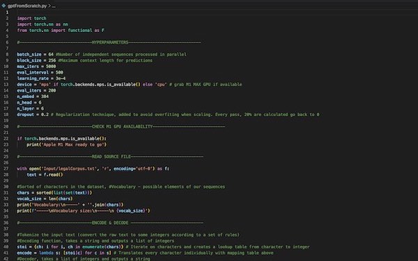Expand the breadcrumb ellipsis symbol selector
The image size is (418, 261).
[54, 6]
